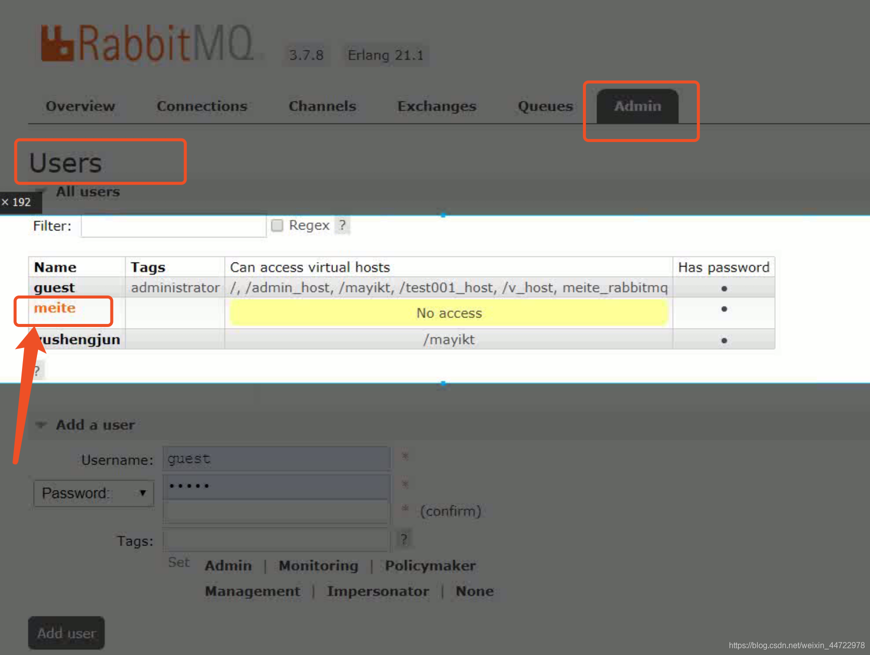Open the Regex help question mark

(x=342, y=225)
